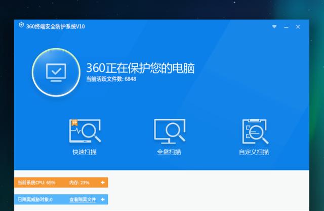The height and width of the screenshot is (211, 324).
Task: Close the 360终端安全防护系统 window
Action: [x=298, y=27]
